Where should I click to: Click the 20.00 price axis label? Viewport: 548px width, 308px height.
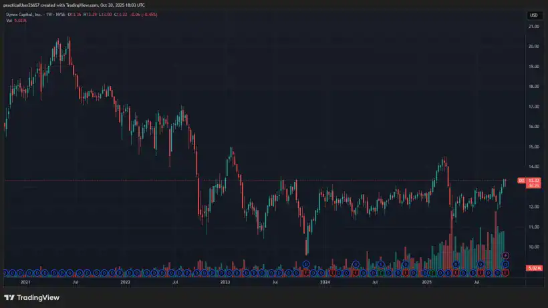tap(534, 47)
